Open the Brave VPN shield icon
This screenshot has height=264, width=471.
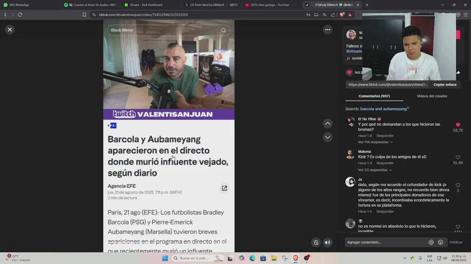click(458, 15)
